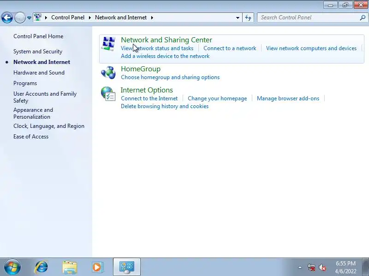
Task: Go to Control Panel Home
Action: (x=38, y=36)
